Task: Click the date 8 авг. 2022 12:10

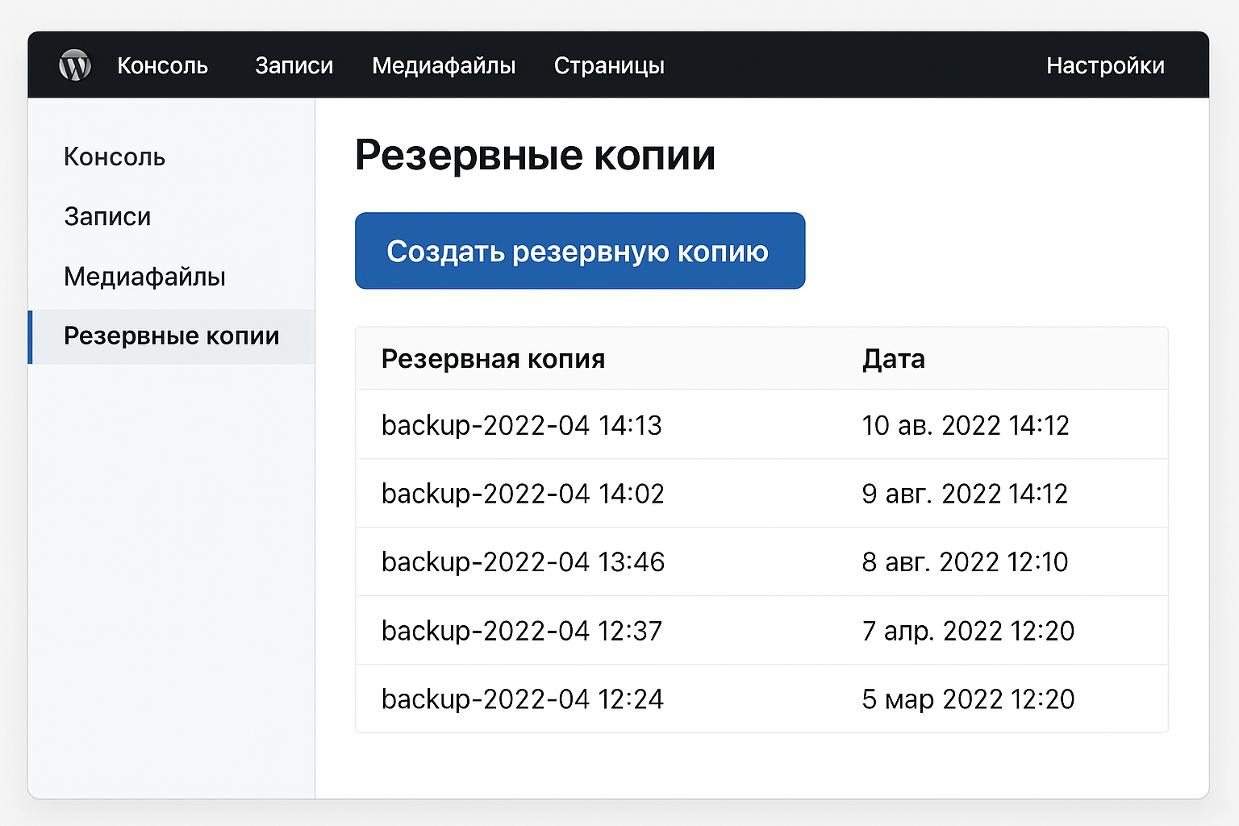Action: pos(964,562)
